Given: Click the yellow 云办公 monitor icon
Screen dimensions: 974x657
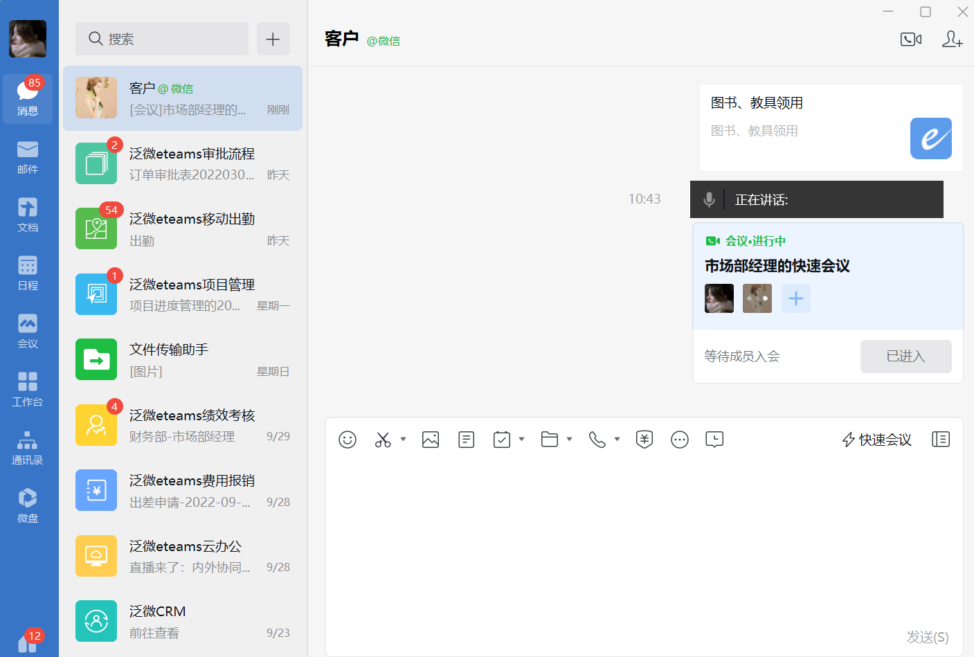Looking at the screenshot, I should click(x=96, y=556).
